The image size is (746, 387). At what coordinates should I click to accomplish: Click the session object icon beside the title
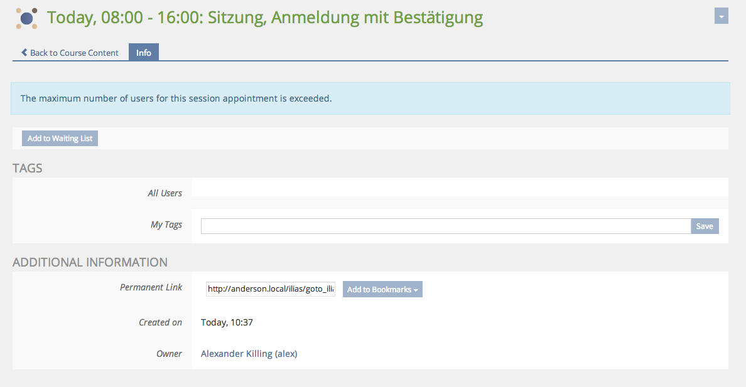click(26, 18)
